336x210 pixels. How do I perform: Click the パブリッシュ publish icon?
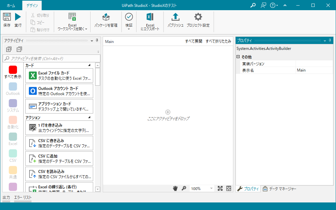point(175,17)
